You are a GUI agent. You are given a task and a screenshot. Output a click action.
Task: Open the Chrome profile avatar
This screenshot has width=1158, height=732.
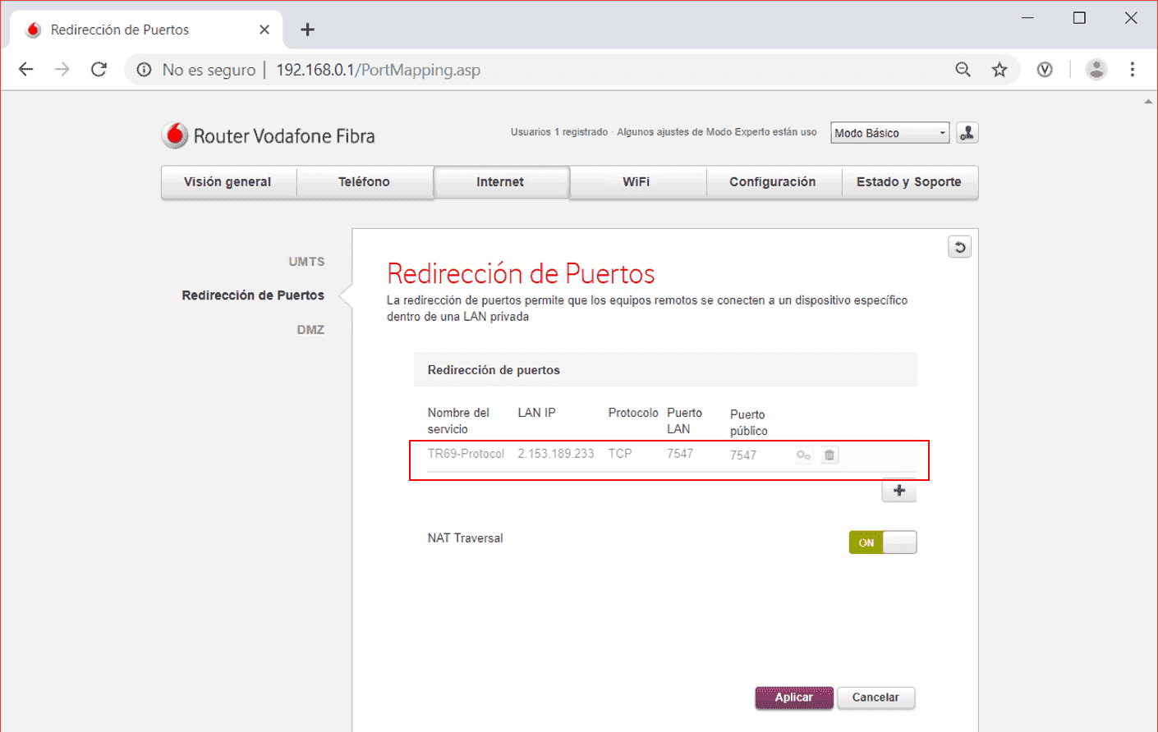(1096, 70)
